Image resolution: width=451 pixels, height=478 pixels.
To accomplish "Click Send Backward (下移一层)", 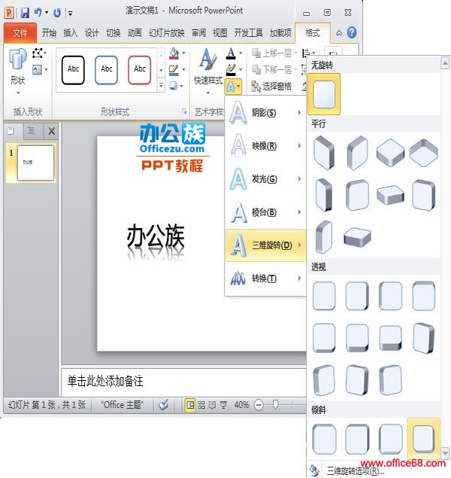I will 274,70.
